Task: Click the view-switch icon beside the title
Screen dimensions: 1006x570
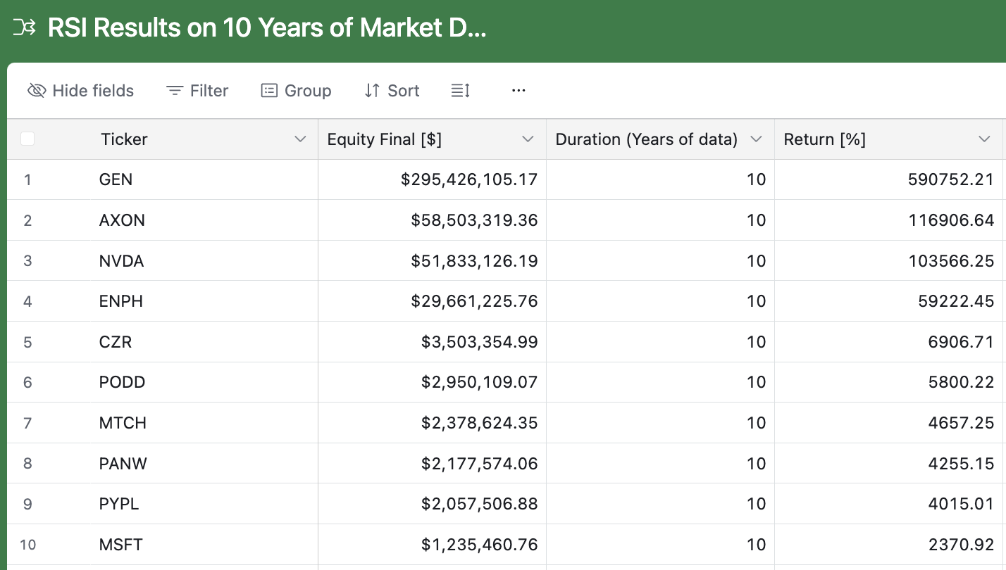Action: point(24,28)
